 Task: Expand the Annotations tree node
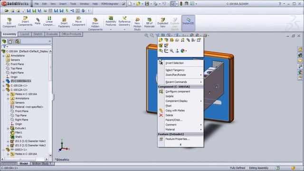coord(3,56)
